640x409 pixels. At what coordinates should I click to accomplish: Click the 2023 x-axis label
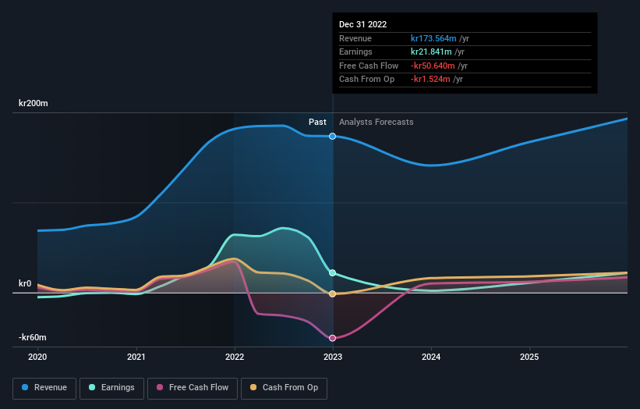click(333, 357)
